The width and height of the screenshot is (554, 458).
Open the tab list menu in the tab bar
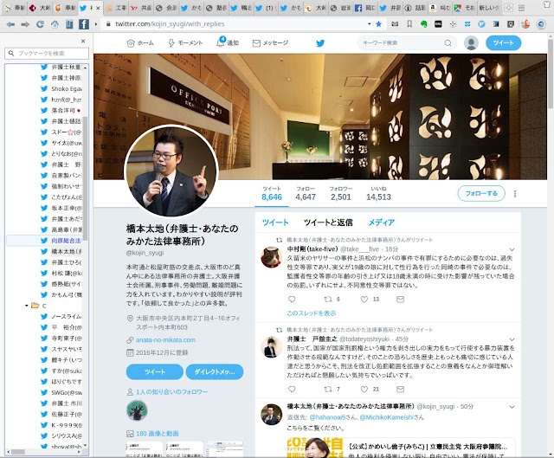pyautogui.click(x=521, y=8)
